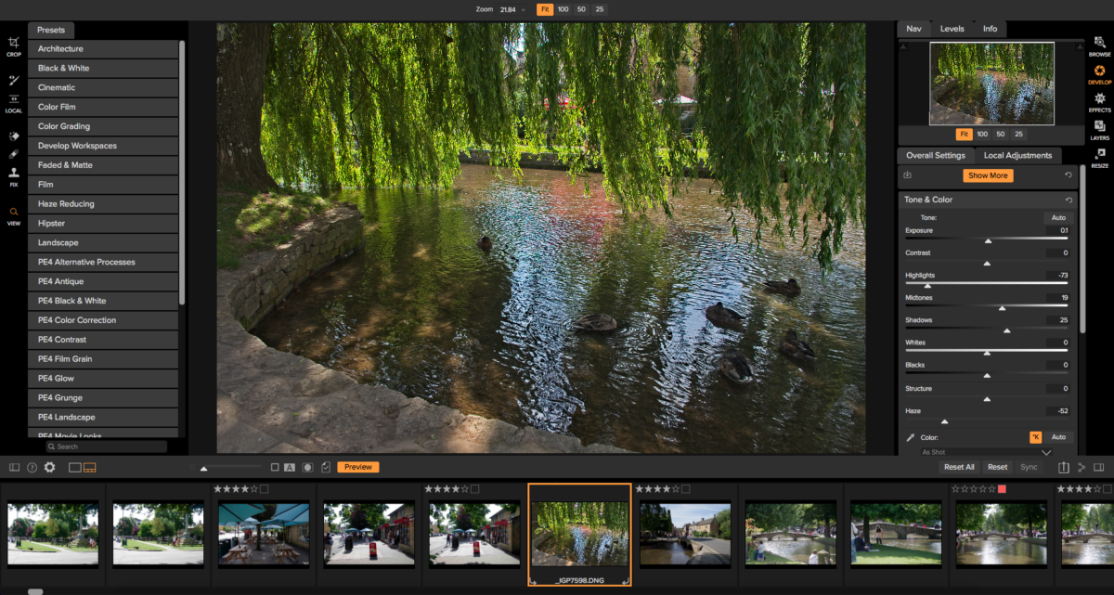This screenshot has height=595, width=1114.
Task: Set top zoom to Fit
Action: click(x=545, y=9)
